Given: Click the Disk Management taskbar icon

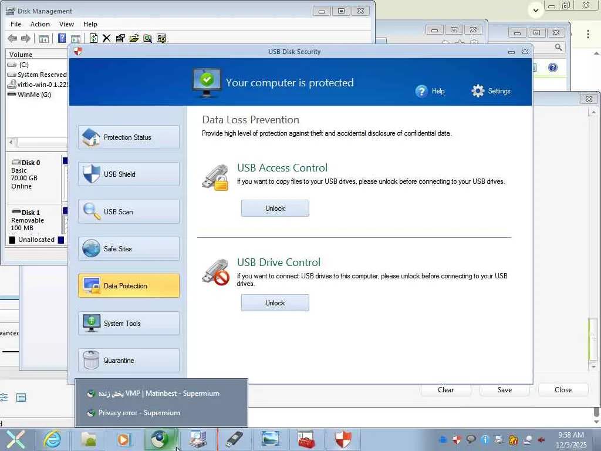Looking at the screenshot, I should tap(197, 439).
